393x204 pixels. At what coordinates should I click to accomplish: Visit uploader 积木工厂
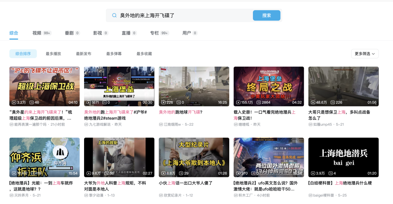point(246,196)
